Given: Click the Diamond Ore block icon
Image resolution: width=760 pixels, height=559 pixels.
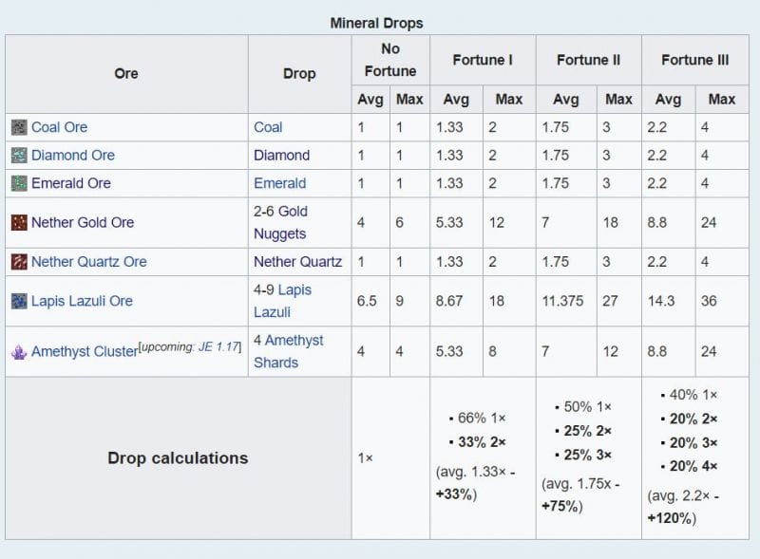Looking at the screenshot, I should tap(19, 155).
